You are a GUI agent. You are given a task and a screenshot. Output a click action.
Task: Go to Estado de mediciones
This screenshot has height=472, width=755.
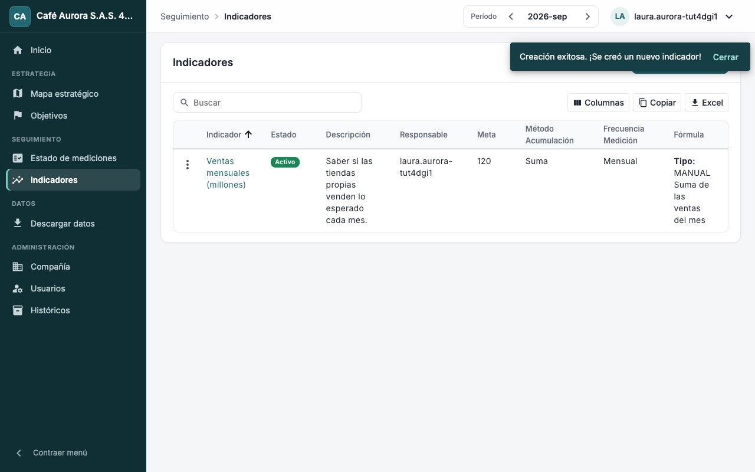click(x=73, y=158)
